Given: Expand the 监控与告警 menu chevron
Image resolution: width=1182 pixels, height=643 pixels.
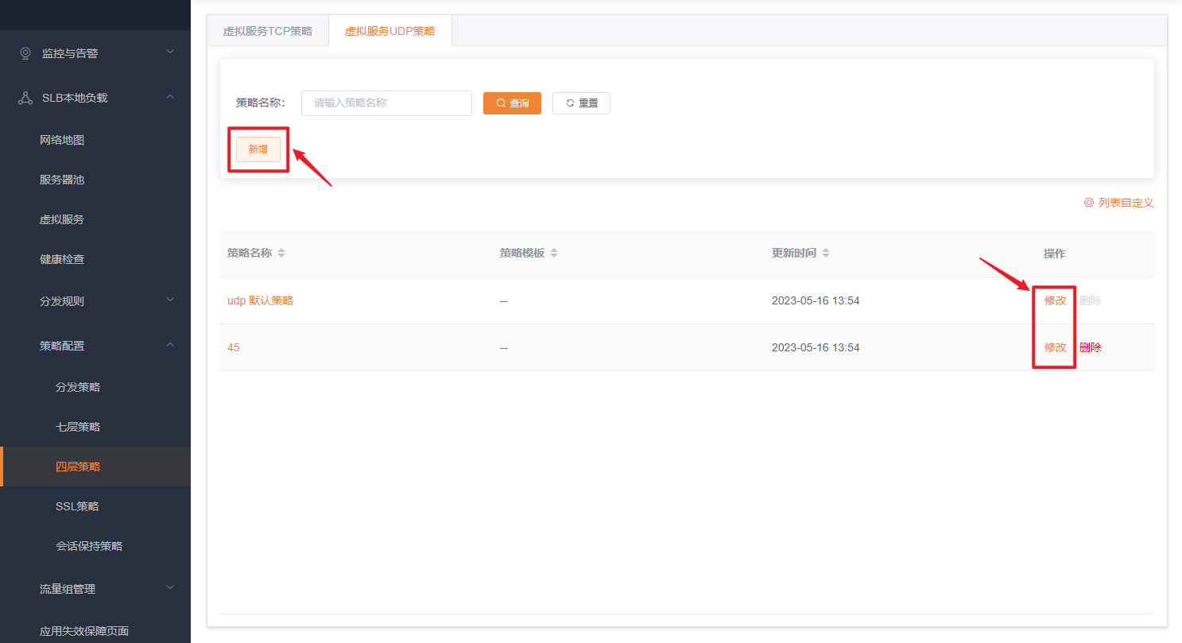Looking at the screenshot, I should (x=170, y=52).
